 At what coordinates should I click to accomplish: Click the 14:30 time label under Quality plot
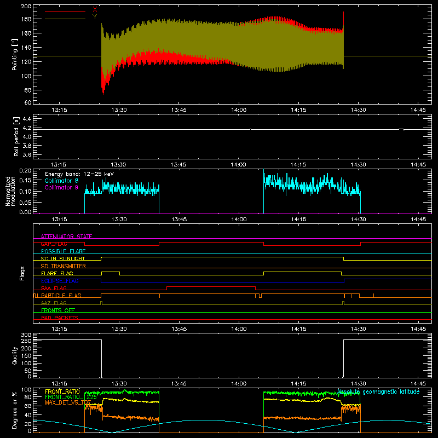(359, 384)
